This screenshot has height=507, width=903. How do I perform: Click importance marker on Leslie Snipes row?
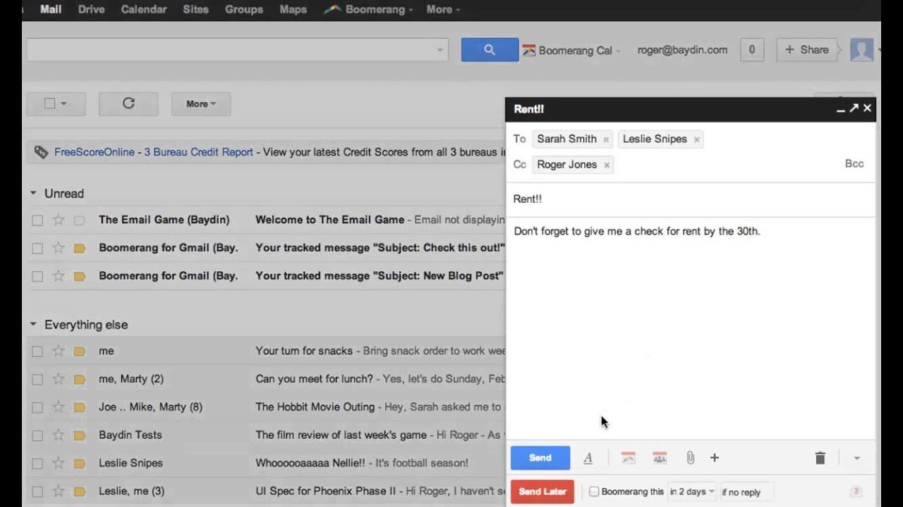pyautogui.click(x=80, y=463)
